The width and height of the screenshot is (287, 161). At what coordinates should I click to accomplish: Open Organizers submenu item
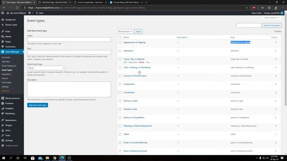[x=6, y=74]
